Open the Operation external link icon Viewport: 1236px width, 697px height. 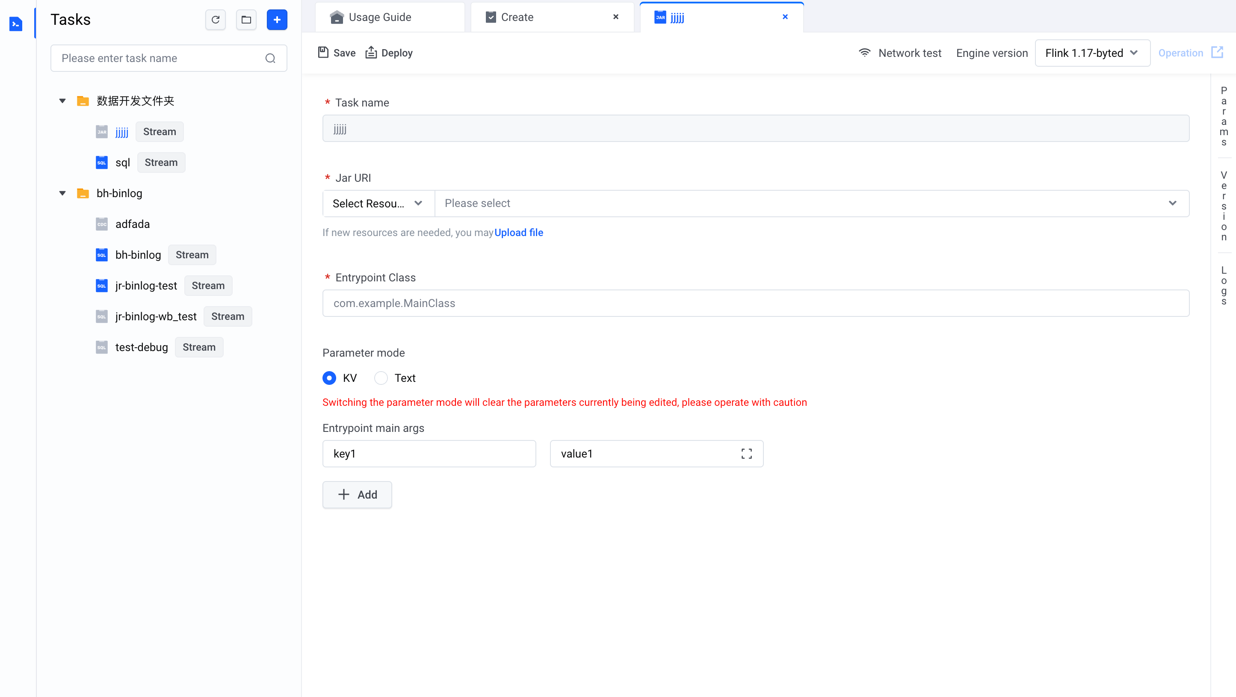coord(1217,52)
